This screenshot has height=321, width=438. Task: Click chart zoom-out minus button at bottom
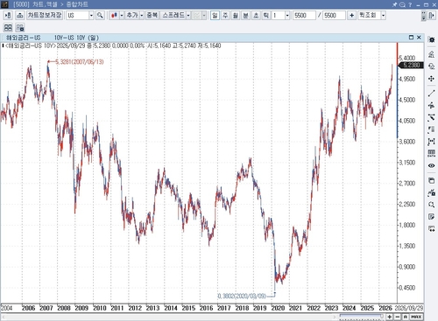click(398, 317)
